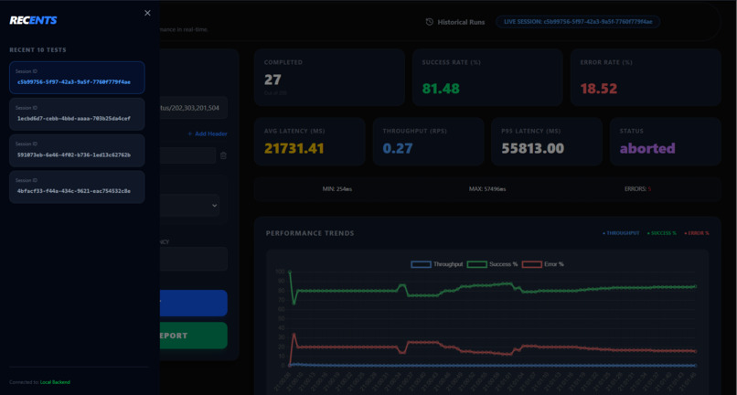Close the Recents side panel

147,13
